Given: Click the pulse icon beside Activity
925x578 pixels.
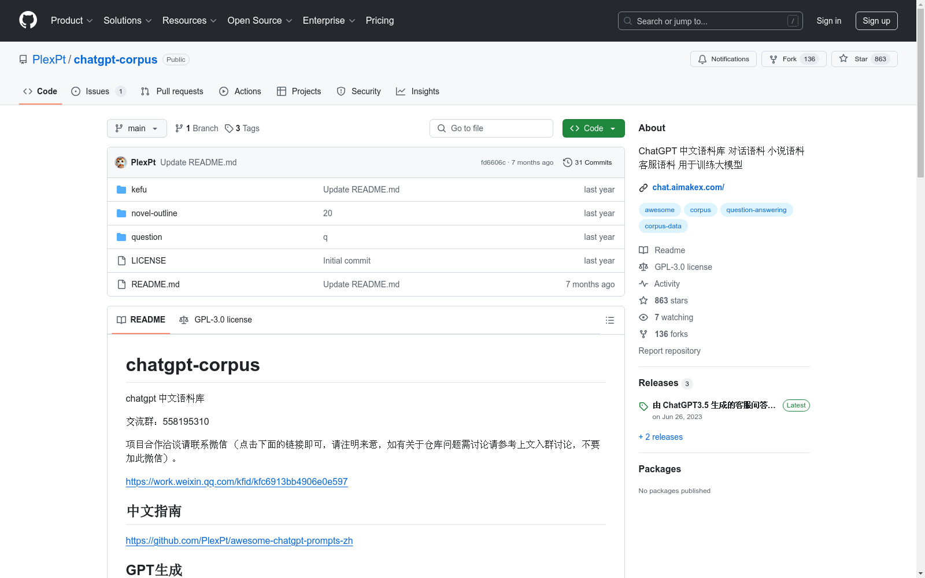Looking at the screenshot, I should (643, 284).
